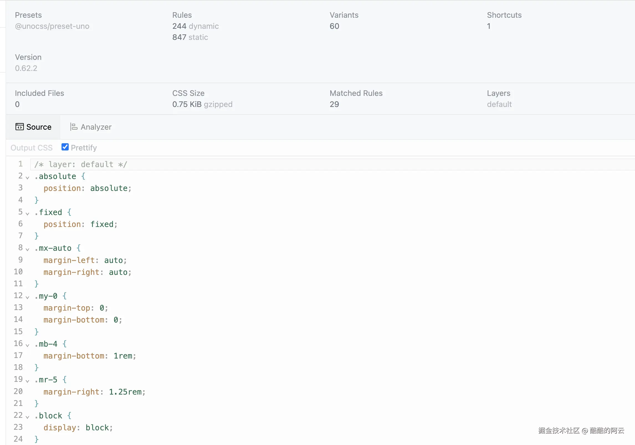
Task: Collapse the .mb-4 rule fold chevron
Action: [27, 345]
